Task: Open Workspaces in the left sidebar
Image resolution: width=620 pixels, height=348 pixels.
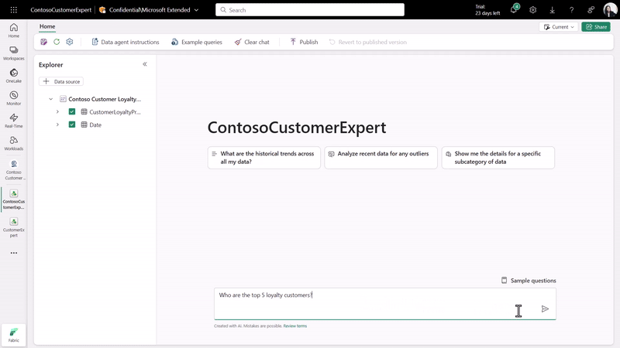Action: pos(13,53)
